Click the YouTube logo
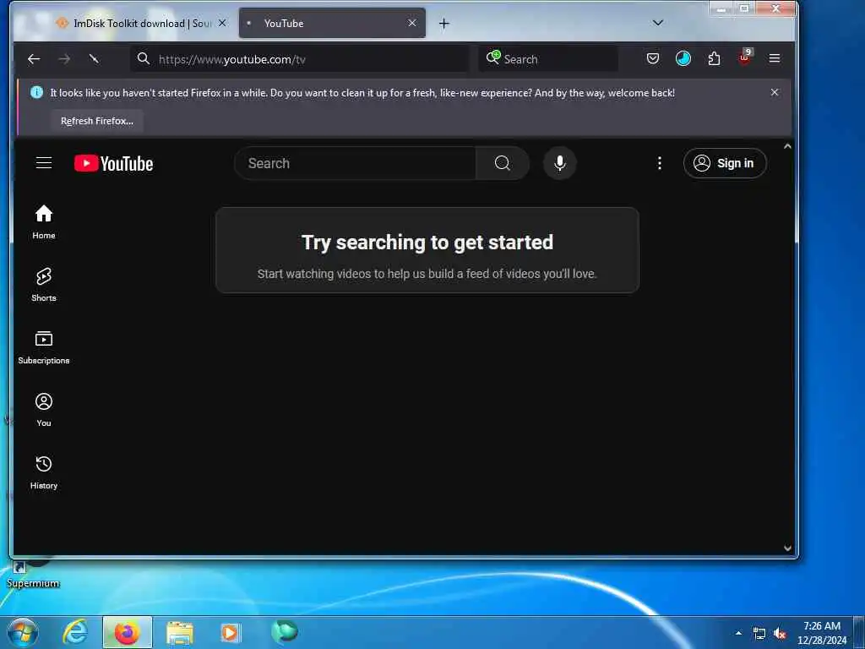The image size is (865, 649). [114, 163]
